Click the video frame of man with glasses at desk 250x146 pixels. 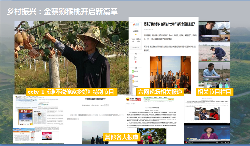point(214,31)
